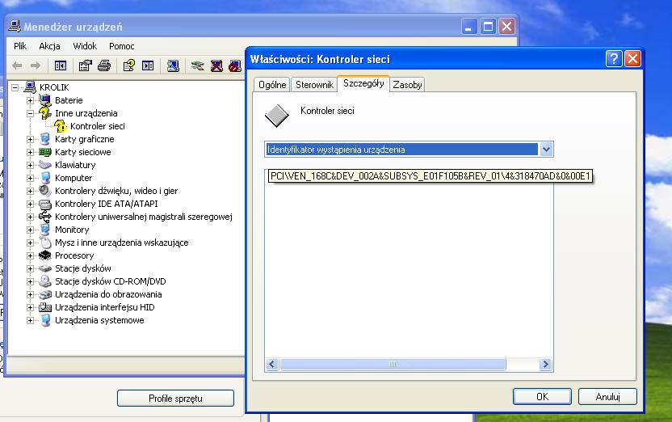Expand the Urządzenia systemowe category
This screenshot has height=422, width=672.
[x=30, y=320]
